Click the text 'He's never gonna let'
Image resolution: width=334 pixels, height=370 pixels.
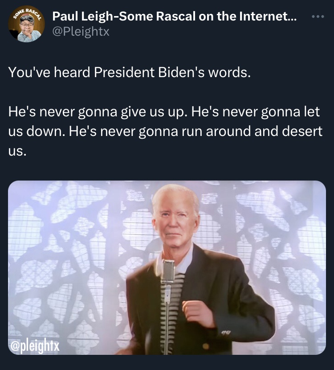pyautogui.click(x=256, y=112)
